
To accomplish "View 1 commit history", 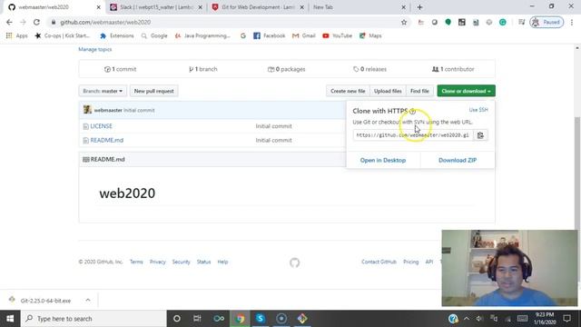I will (121, 69).
